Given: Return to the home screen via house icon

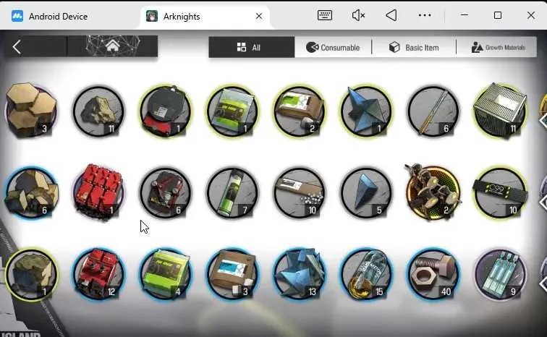Looking at the screenshot, I should pos(112,46).
